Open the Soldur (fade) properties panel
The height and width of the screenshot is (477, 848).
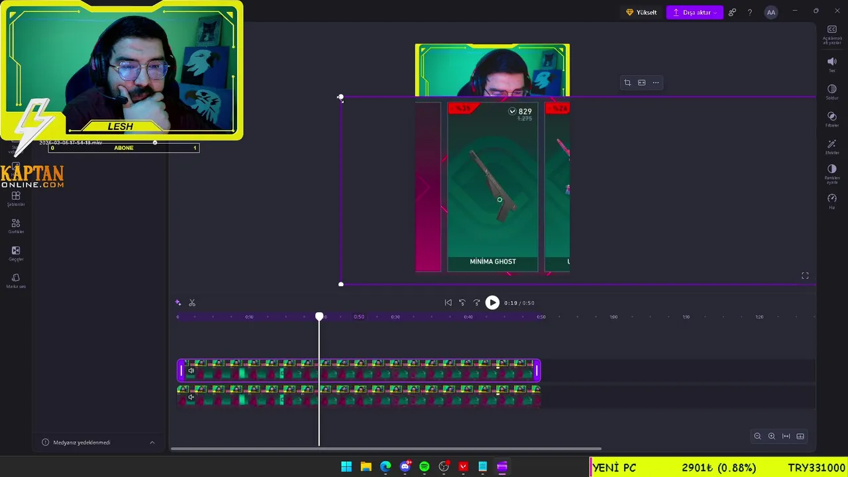[832, 92]
